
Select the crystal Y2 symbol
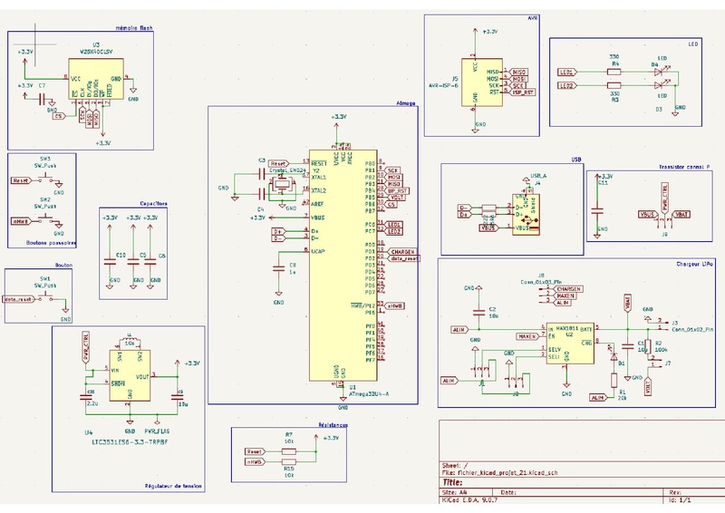tap(282, 184)
